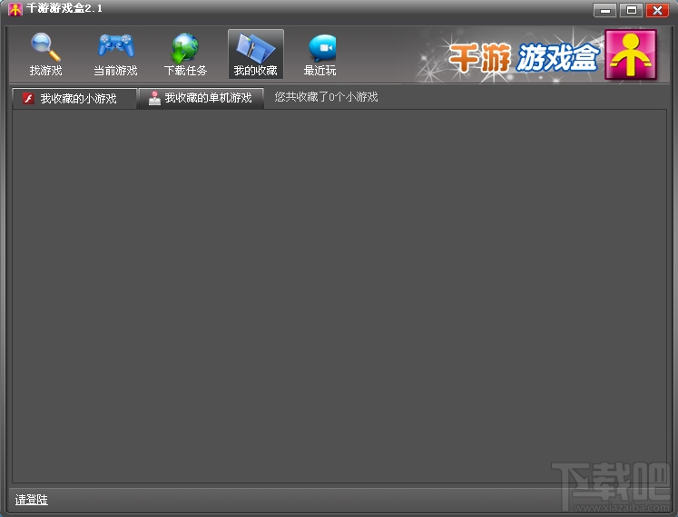The image size is (678, 517).
Task: Click the pink 千游 logo in the banner
Action: pyautogui.click(x=631, y=54)
